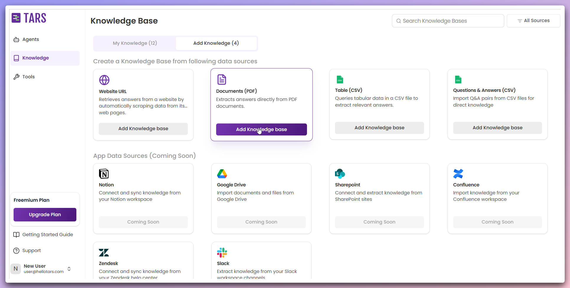Add Knowledge base for Website URL
This screenshot has width=570, height=288.
143,129
